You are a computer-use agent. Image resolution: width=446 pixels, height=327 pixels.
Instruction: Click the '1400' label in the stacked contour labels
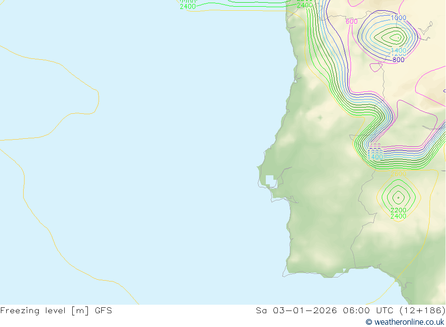coord(375,157)
